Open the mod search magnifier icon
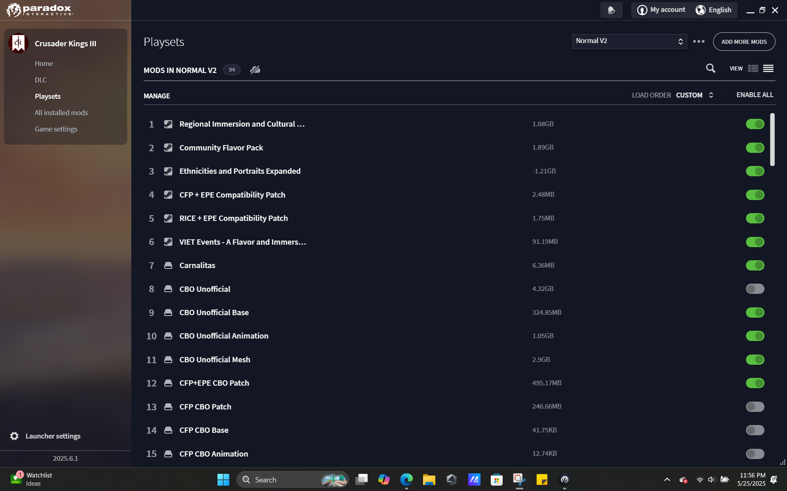Image resolution: width=787 pixels, height=491 pixels. pyautogui.click(x=710, y=68)
